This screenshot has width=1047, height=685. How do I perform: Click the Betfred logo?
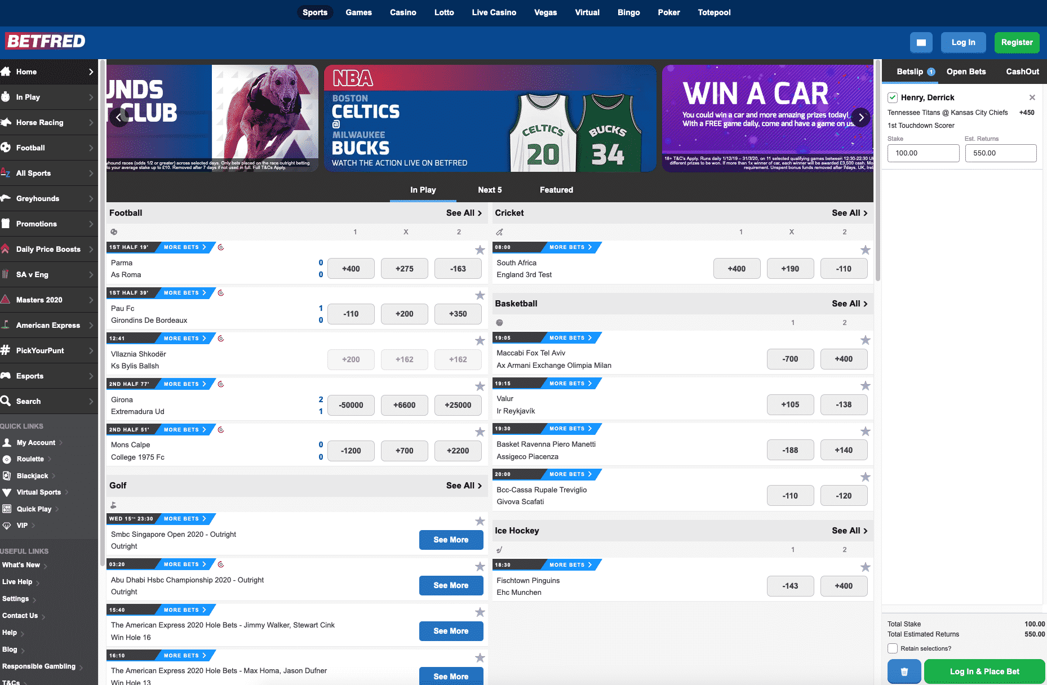point(46,41)
